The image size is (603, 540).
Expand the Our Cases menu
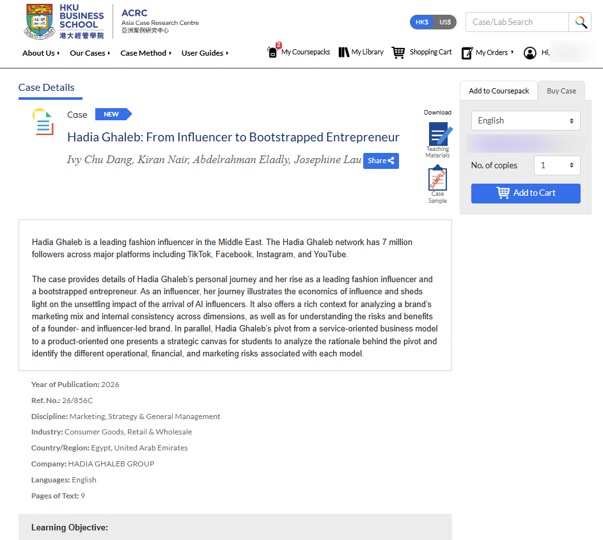tap(90, 53)
